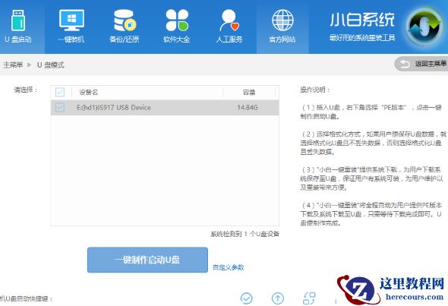Click the 返回主菜单 return to main menu button
The image size is (448, 306).
point(421,64)
